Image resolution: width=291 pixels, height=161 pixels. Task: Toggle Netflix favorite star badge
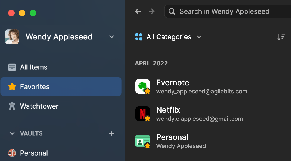(147, 118)
